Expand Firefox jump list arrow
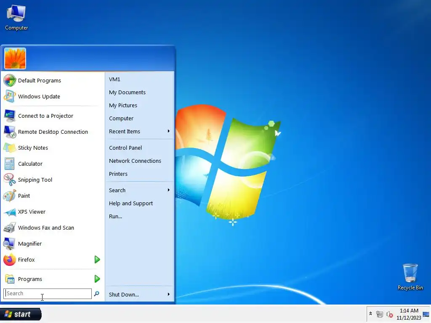This screenshot has height=323, width=431. click(x=97, y=259)
